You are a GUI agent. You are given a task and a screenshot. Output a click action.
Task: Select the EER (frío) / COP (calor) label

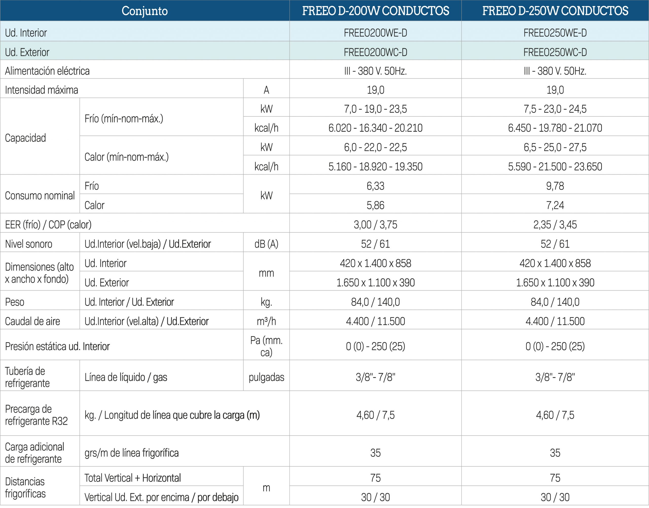48,225
